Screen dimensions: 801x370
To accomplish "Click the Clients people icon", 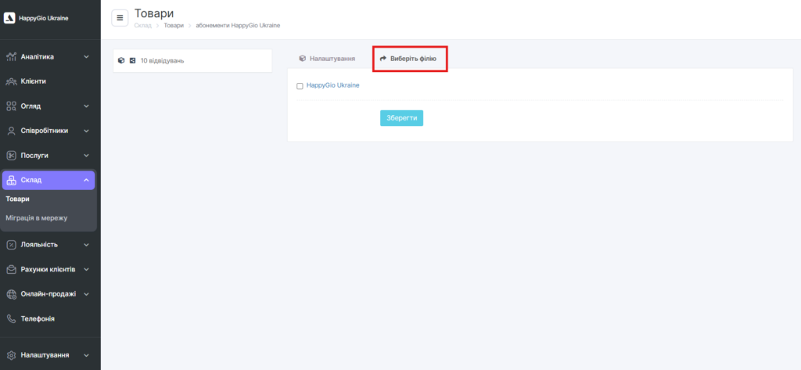I will [11, 81].
